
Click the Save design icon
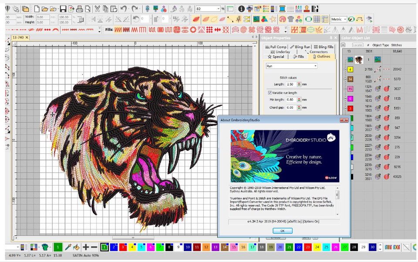[63, 9]
